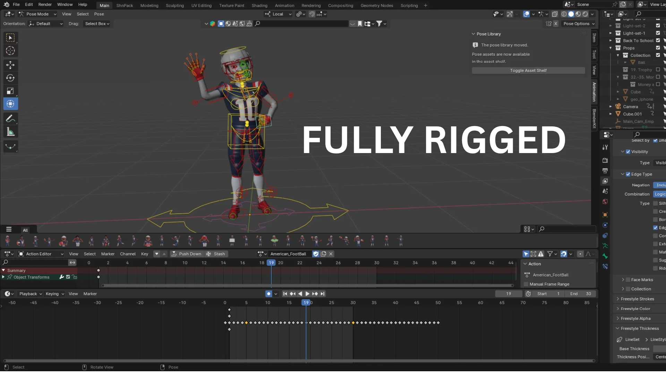Disable the Props collection checkbox
The width and height of the screenshot is (666, 374).
point(658,48)
